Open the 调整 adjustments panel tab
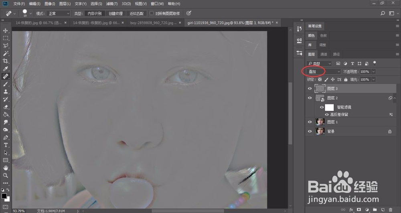Image resolution: width=401 pixels, height=213 pixels. pyautogui.click(x=323, y=45)
